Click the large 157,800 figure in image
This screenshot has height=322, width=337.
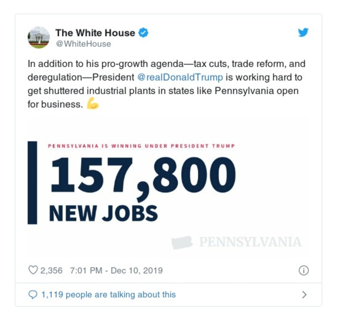143,175
